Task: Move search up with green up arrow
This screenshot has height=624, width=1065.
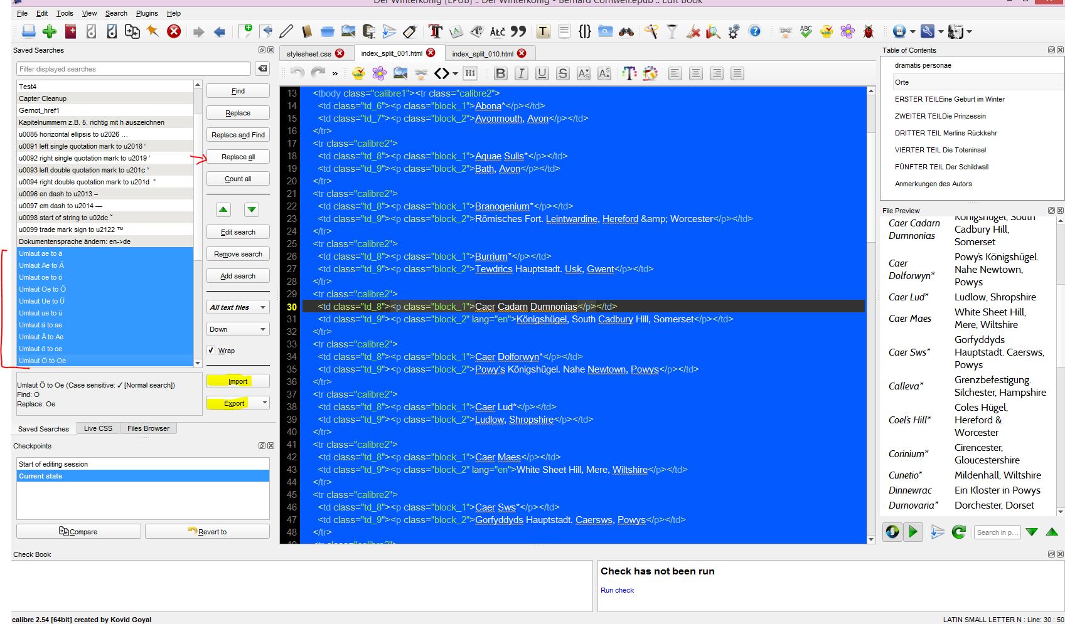Action: tap(223, 209)
